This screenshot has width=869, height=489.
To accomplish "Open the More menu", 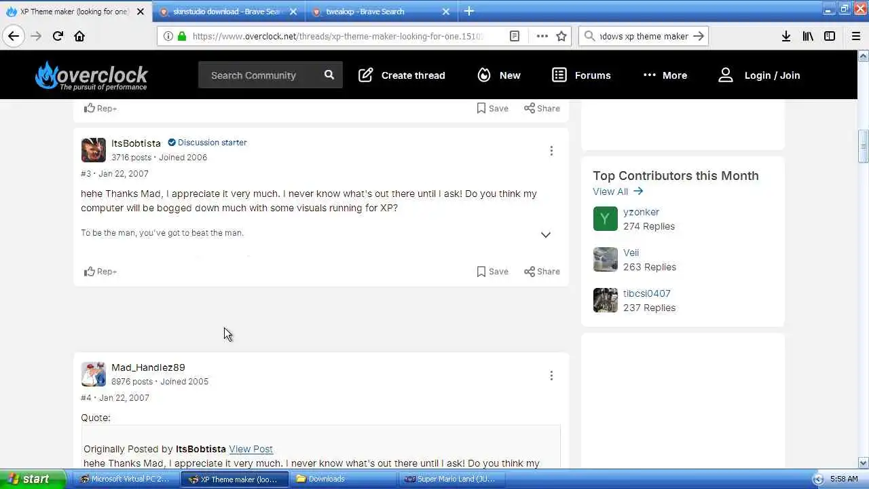I will 665,75.
